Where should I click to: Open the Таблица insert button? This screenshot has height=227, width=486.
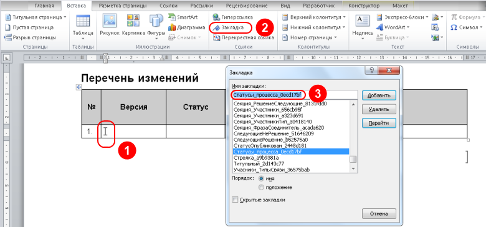(83, 27)
